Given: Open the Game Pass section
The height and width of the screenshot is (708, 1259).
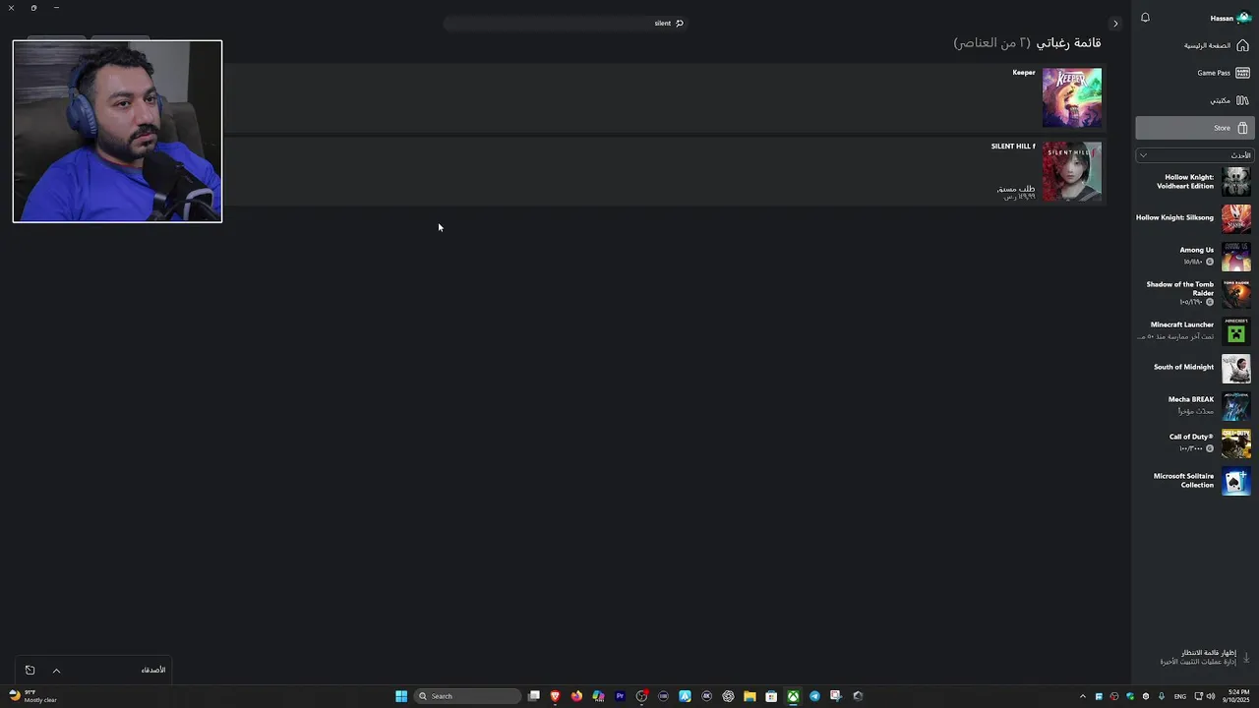Looking at the screenshot, I should (1194, 73).
